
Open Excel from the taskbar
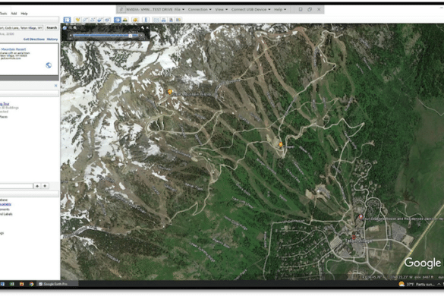click(12, 284)
